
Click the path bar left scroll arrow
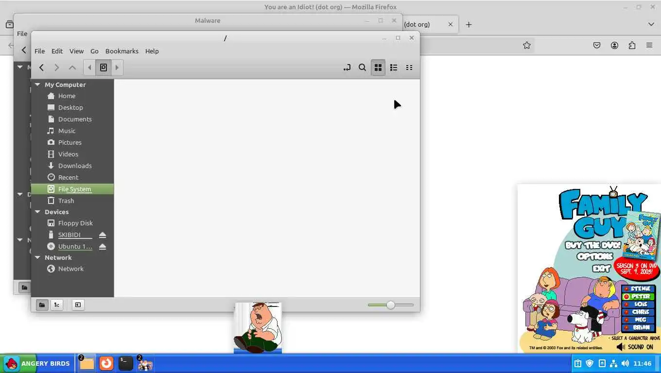point(89,68)
